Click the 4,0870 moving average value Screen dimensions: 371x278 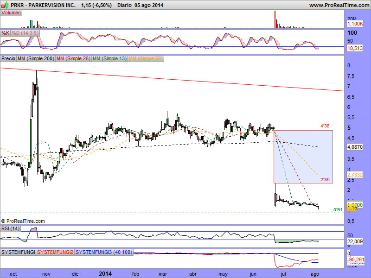coord(355,147)
